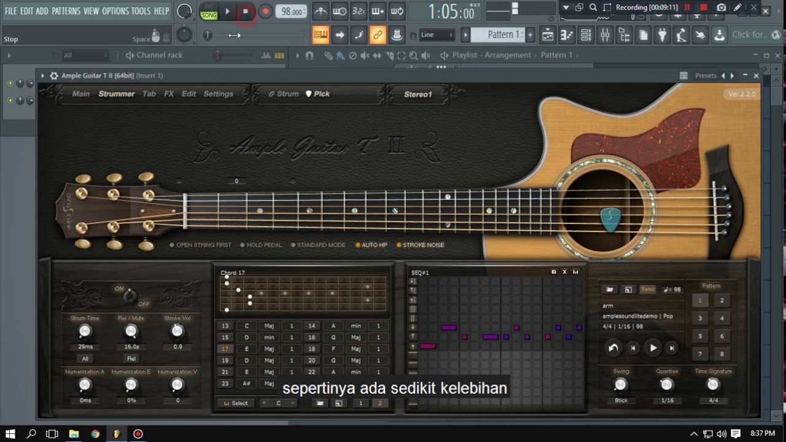Open root note C of chord 13
The width and height of the screenshot is (786, 442).
coord(247,326)
